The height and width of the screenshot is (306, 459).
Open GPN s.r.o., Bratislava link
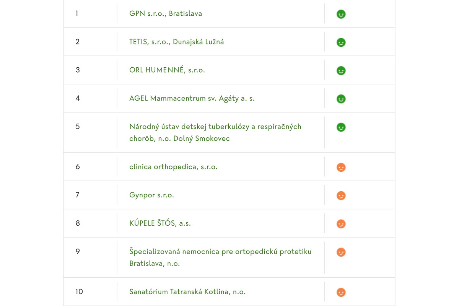pyautogui.click(x=166, y=14)
